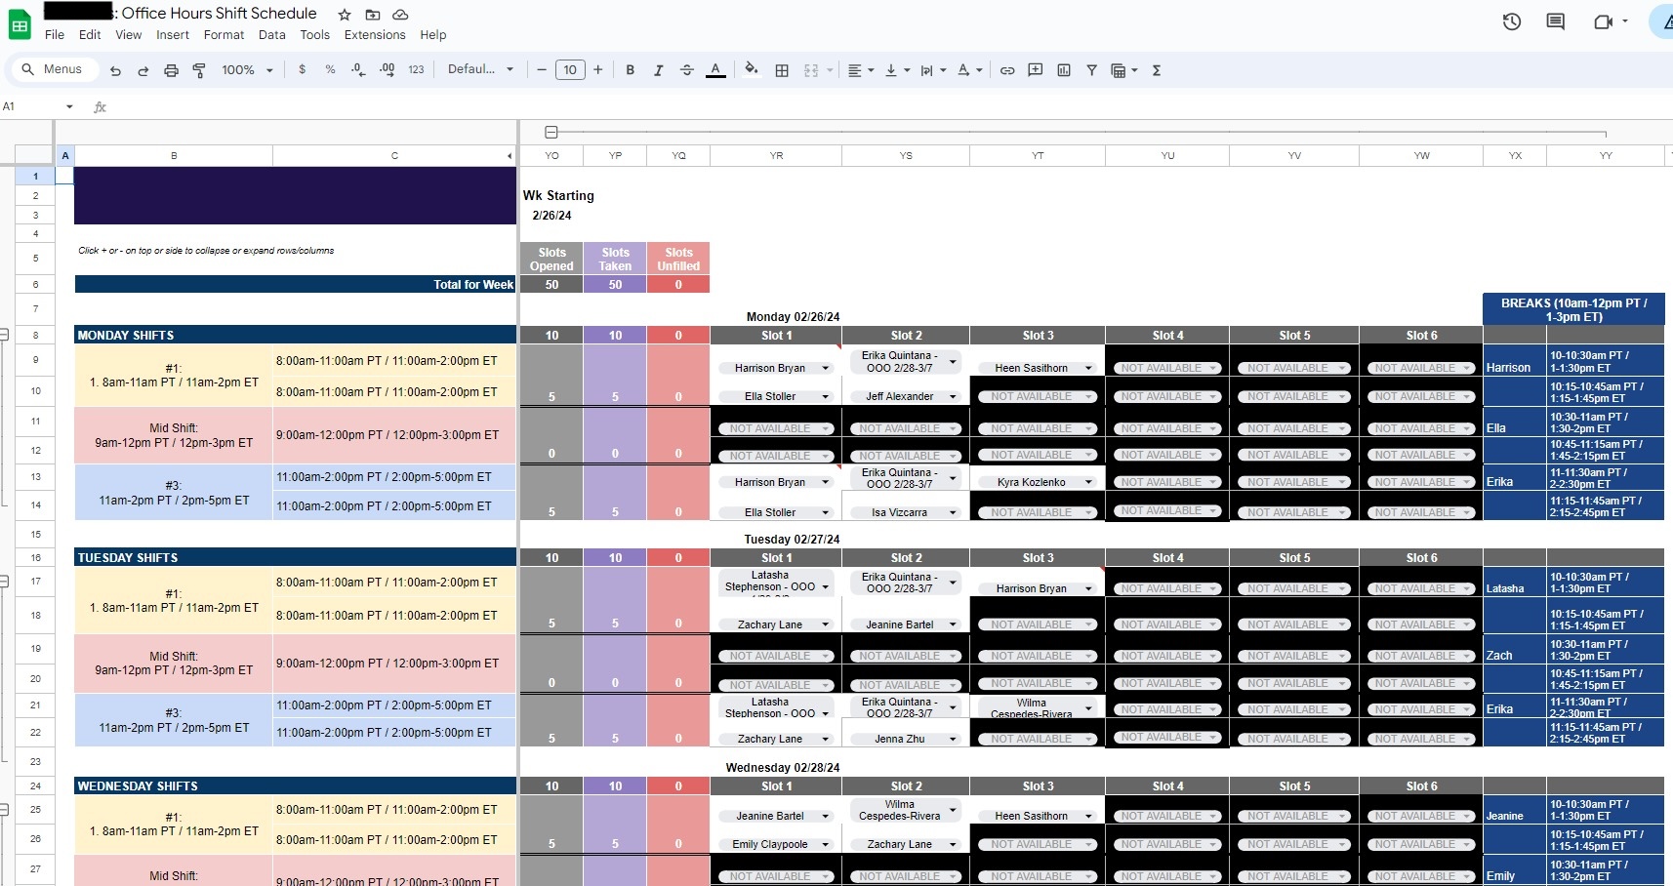Viewport: 1673px width, 886px height.
Task: Redo the last undone action
Action: pos(143,70)
